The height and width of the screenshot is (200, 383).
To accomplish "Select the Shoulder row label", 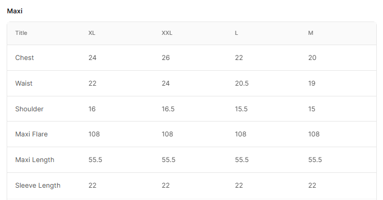I will (x=29, y=109).
